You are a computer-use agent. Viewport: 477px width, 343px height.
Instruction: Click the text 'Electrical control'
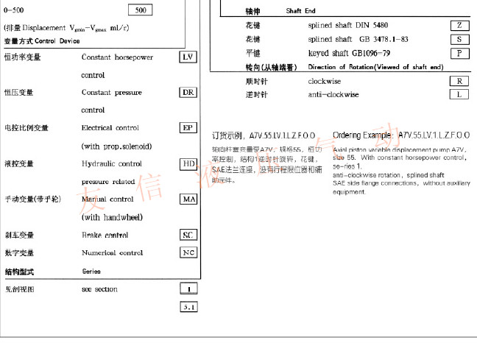click(x=110, y=128)
